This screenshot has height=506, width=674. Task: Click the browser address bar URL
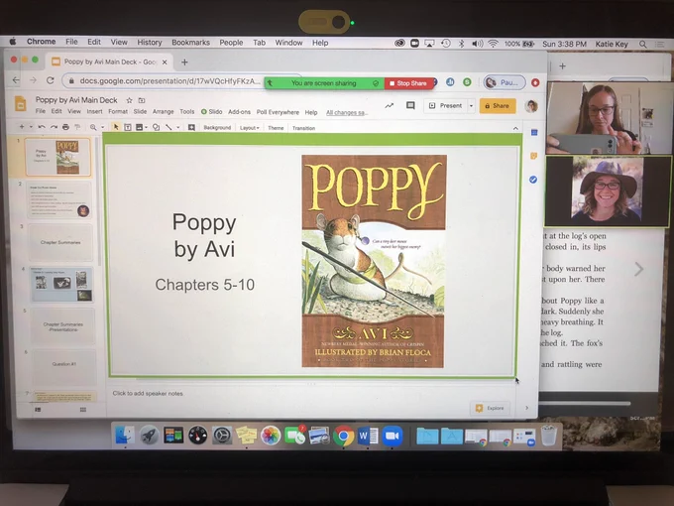[x=169, y=81]
